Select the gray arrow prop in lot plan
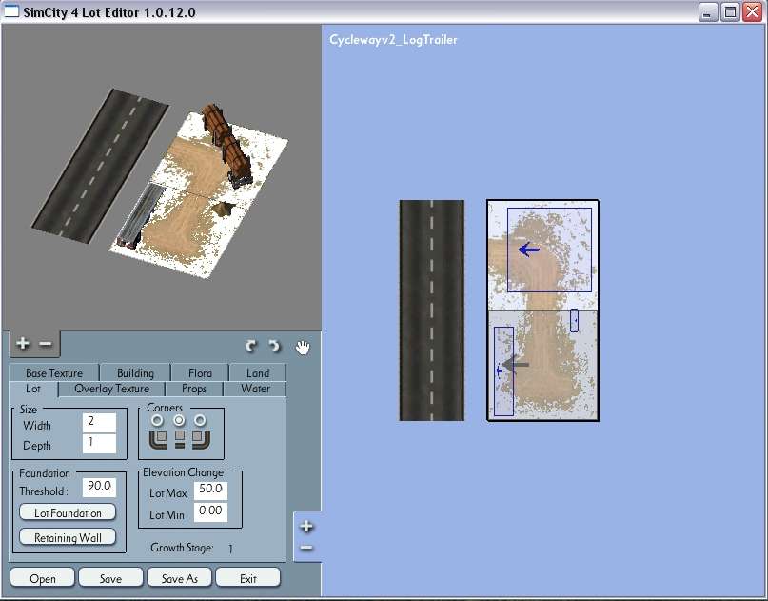 coord(516,365)
